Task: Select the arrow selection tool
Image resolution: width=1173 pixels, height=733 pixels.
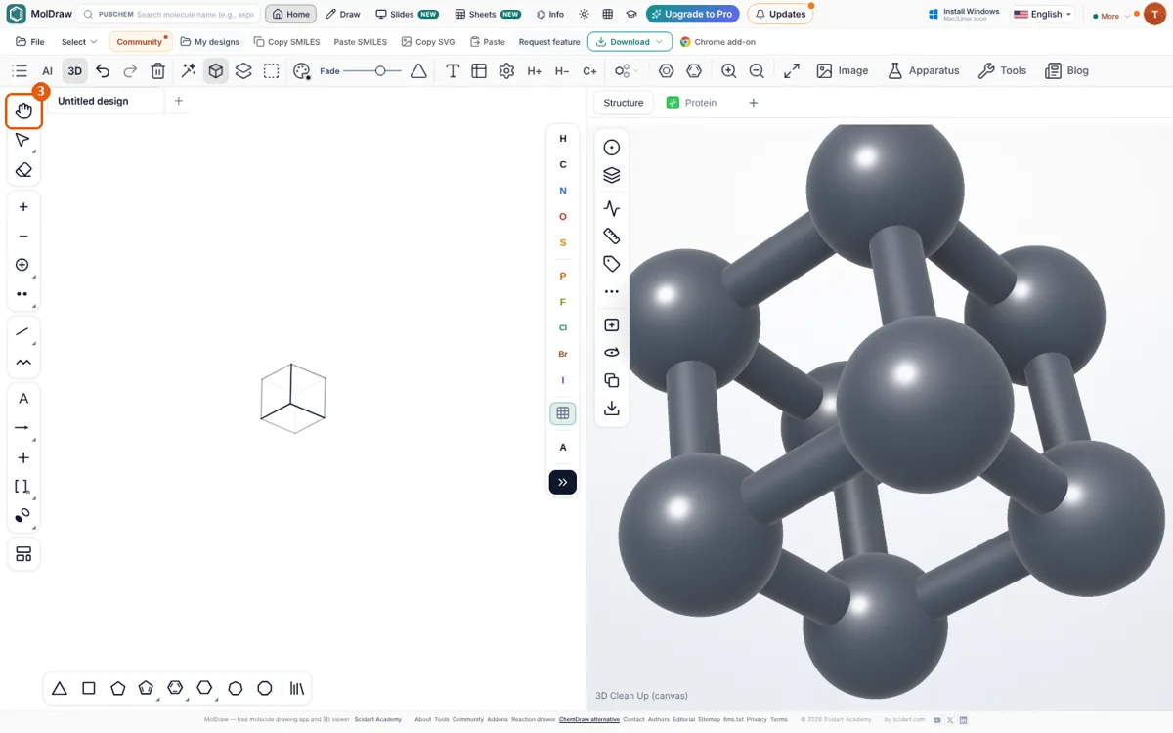Action: [23, 140]
